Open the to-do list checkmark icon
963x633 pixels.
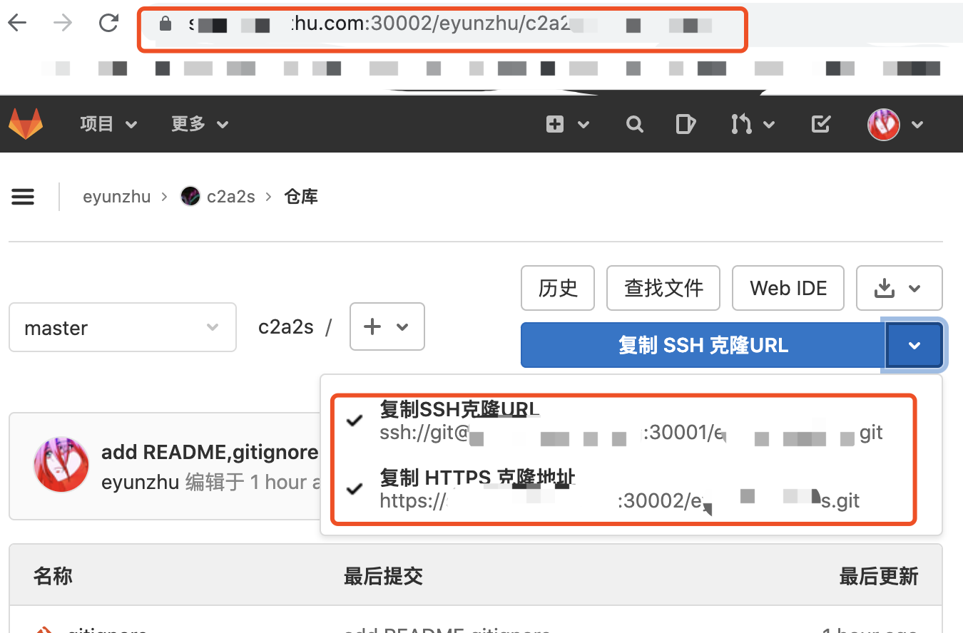pyautogui.click(x=821, y=125)
